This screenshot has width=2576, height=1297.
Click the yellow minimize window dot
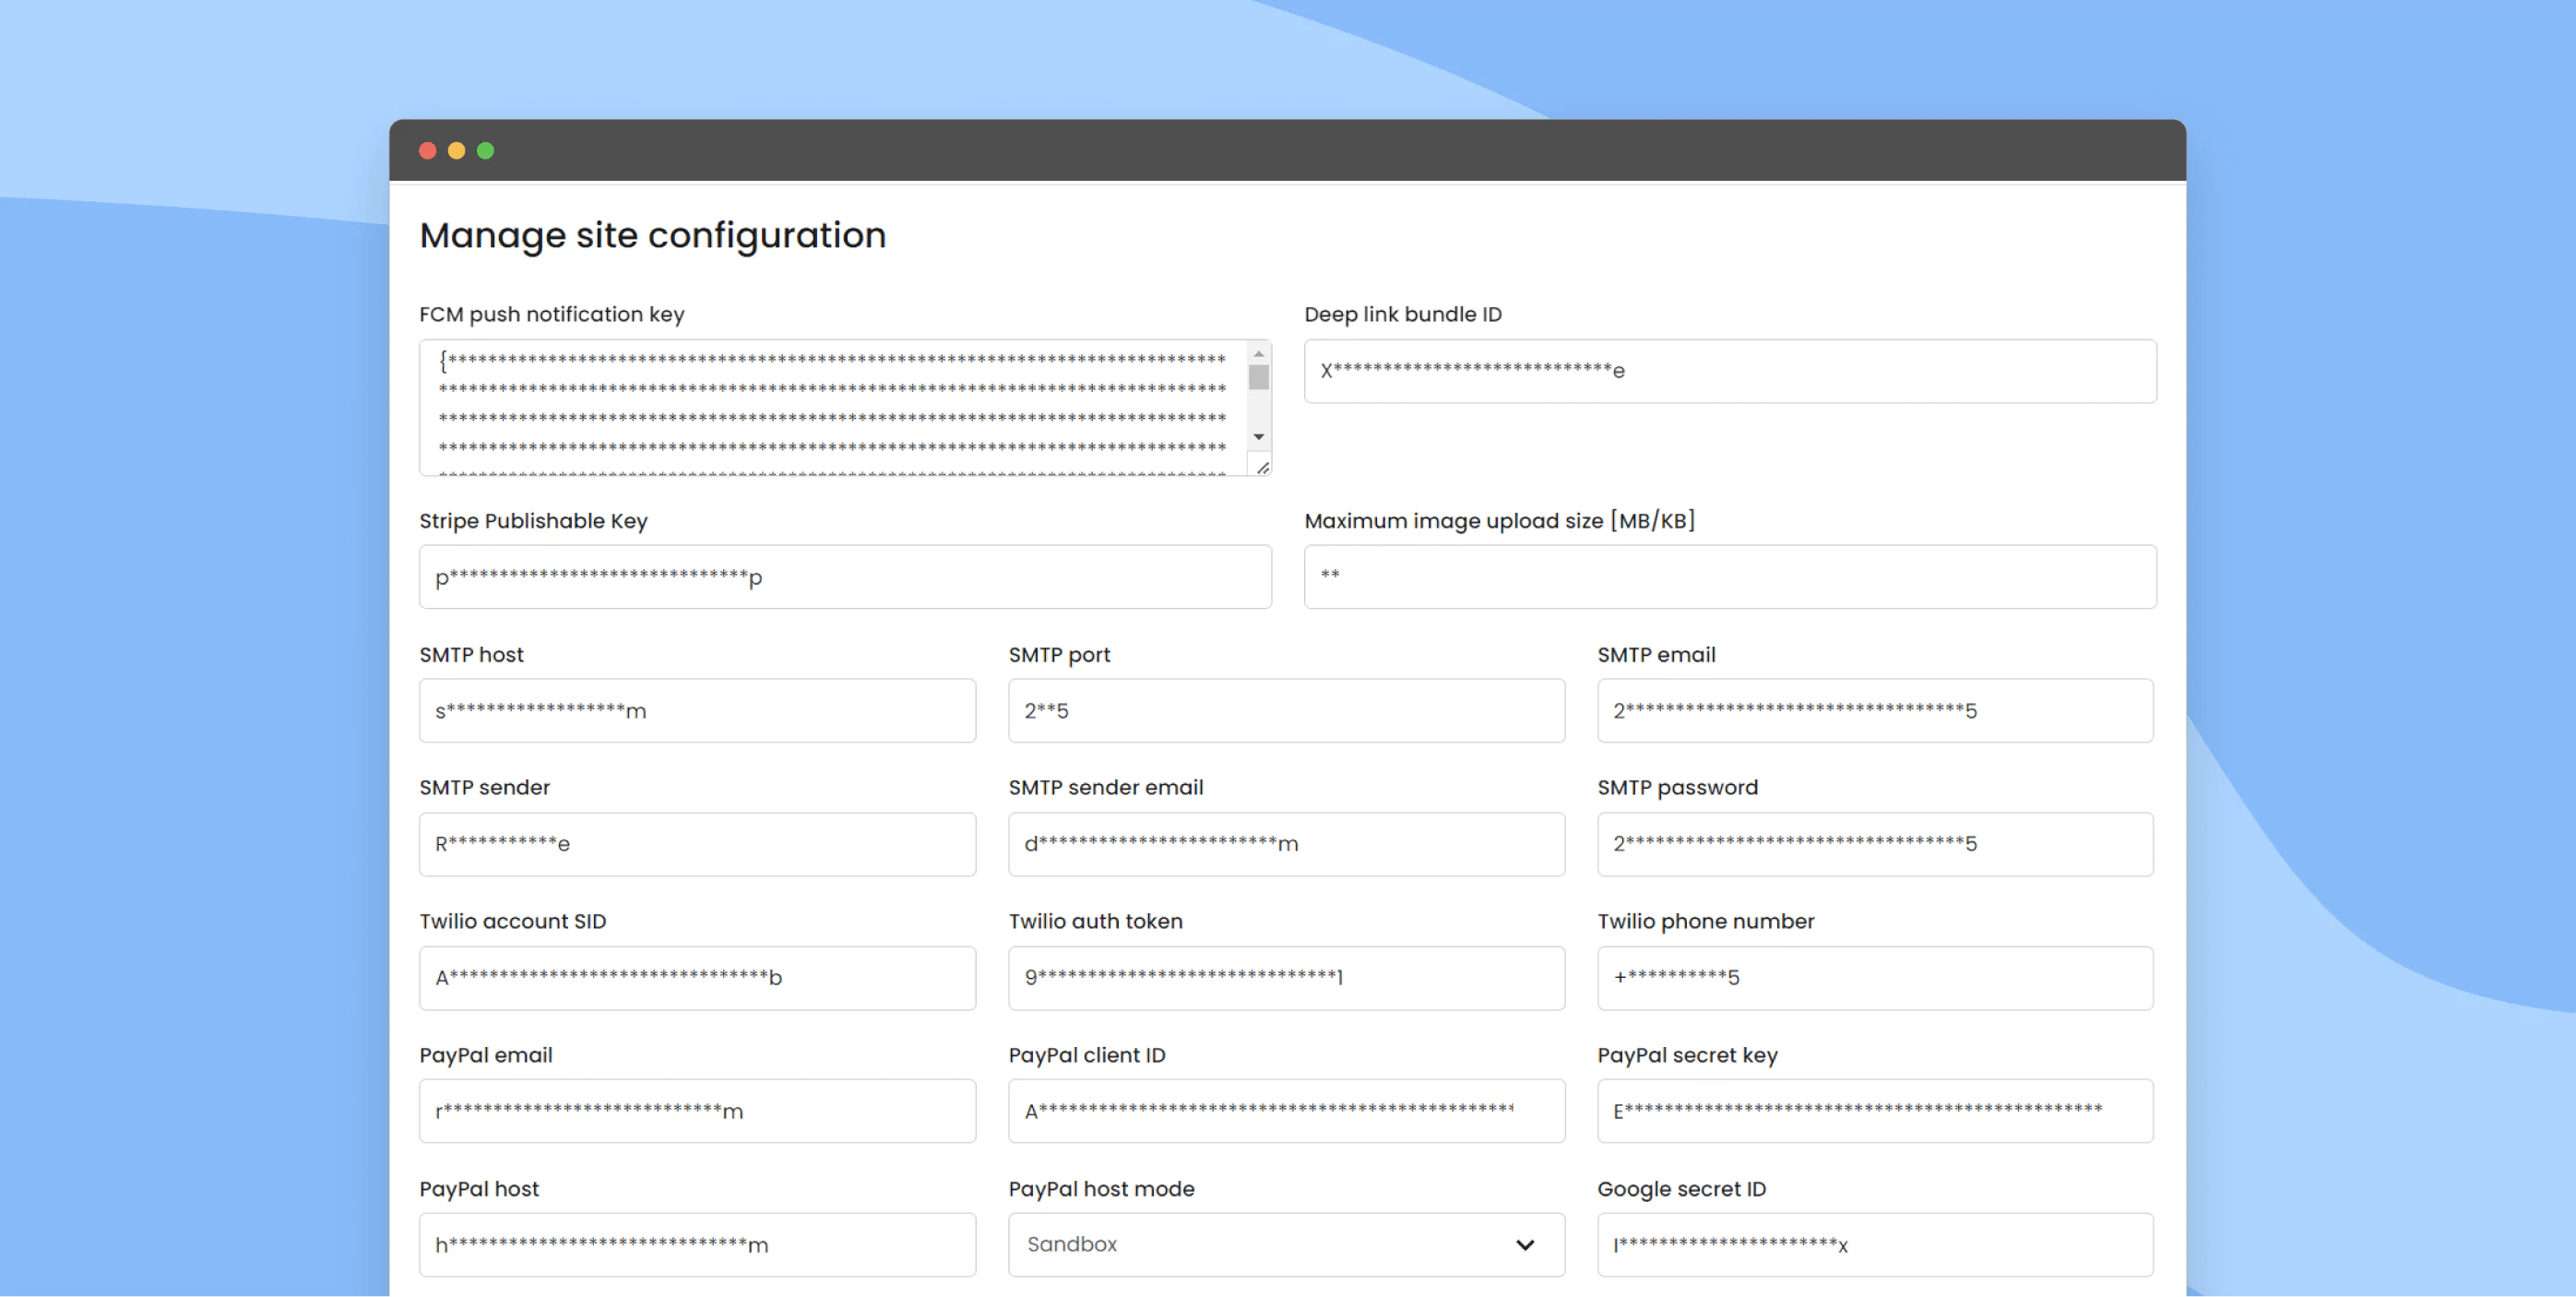[457, 151]
